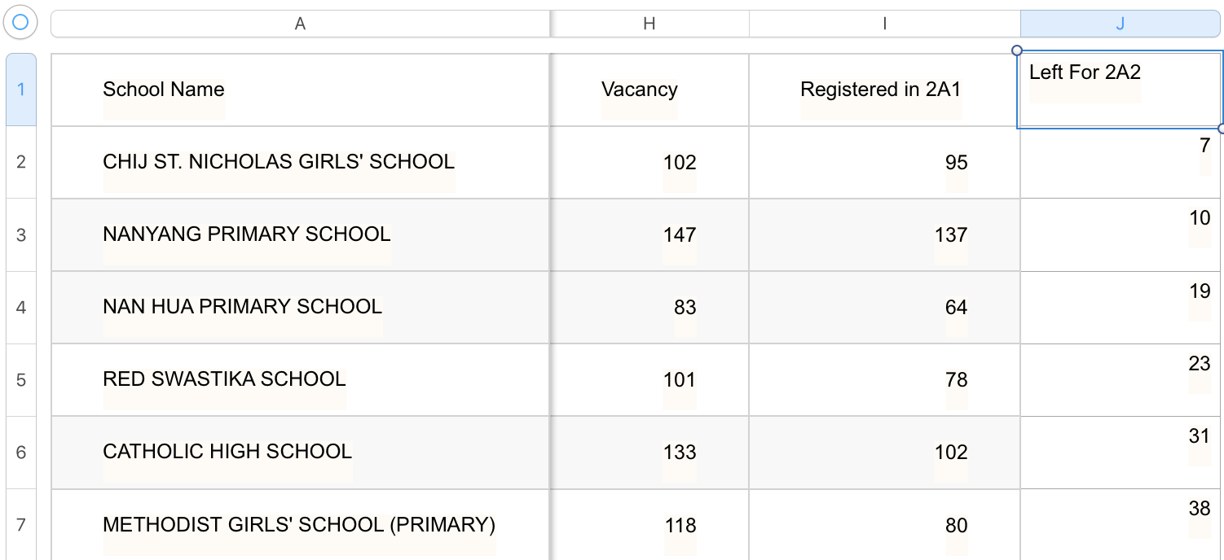Viewport: 1224px width, 560px height.
Task: Select row 1 header
Action: click(21, 90)
